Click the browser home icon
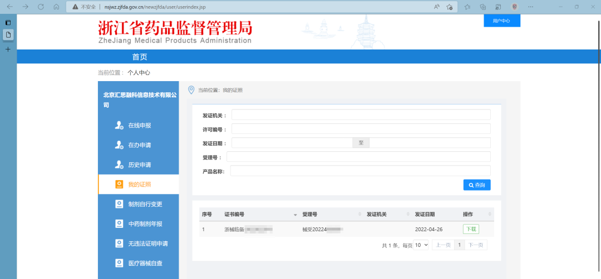The height and width of the screenshot is (279, 601). click(56, 7)
